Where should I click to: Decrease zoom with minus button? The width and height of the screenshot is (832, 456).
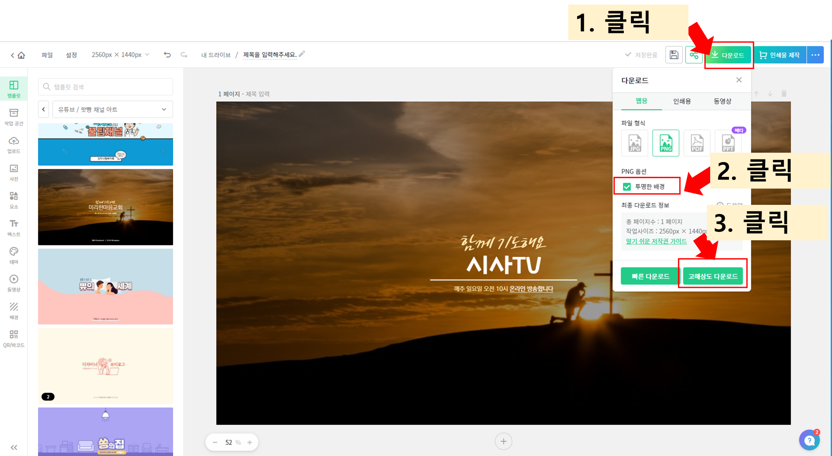tap(215, 442)
